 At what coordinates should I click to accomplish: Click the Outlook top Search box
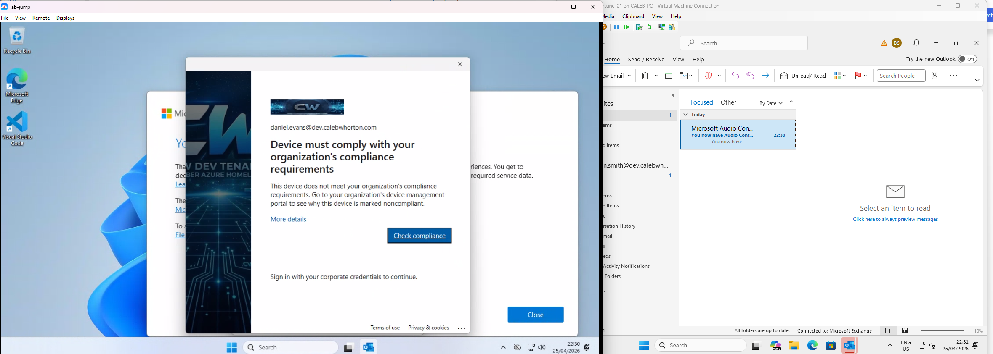743,43
